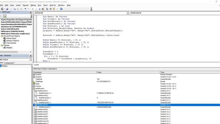
Task: Click the Break pause icon in the toolbar
Action: pyautogui.click(x=36, y=9)
